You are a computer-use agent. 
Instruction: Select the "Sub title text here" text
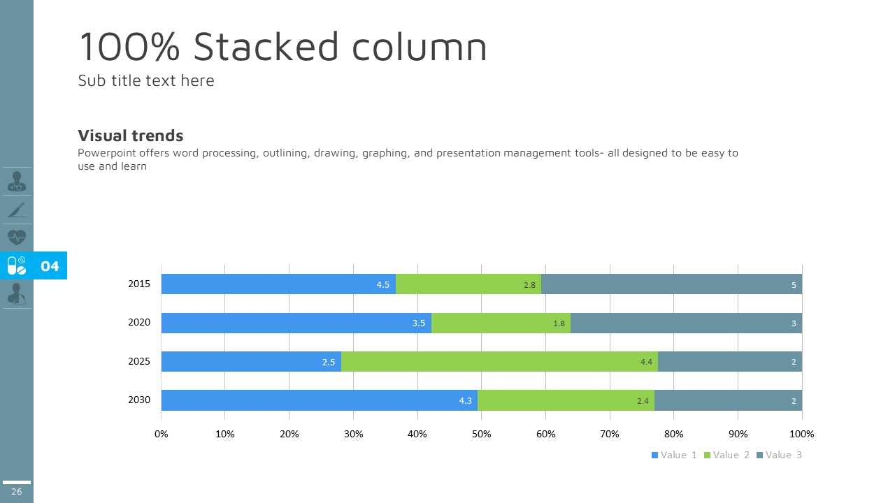pyautogui.click(x=146, y=81)
